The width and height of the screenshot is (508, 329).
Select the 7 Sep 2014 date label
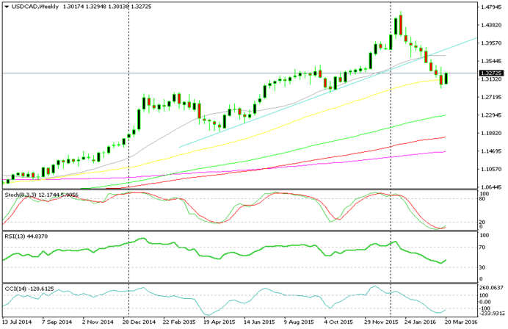(x=57, y=322)
